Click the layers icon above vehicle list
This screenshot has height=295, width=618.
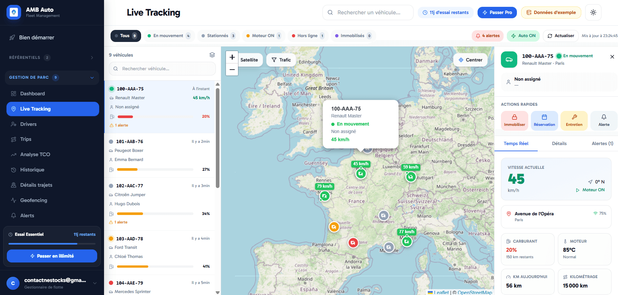coord(212,55)
